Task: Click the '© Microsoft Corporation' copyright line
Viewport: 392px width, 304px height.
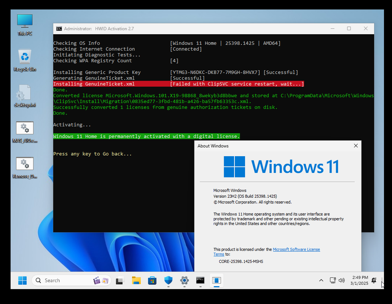Action: coord(252,202)
